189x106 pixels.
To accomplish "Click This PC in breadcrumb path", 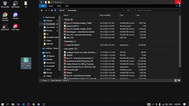I will pyautogui.click(x=62, y=11).
